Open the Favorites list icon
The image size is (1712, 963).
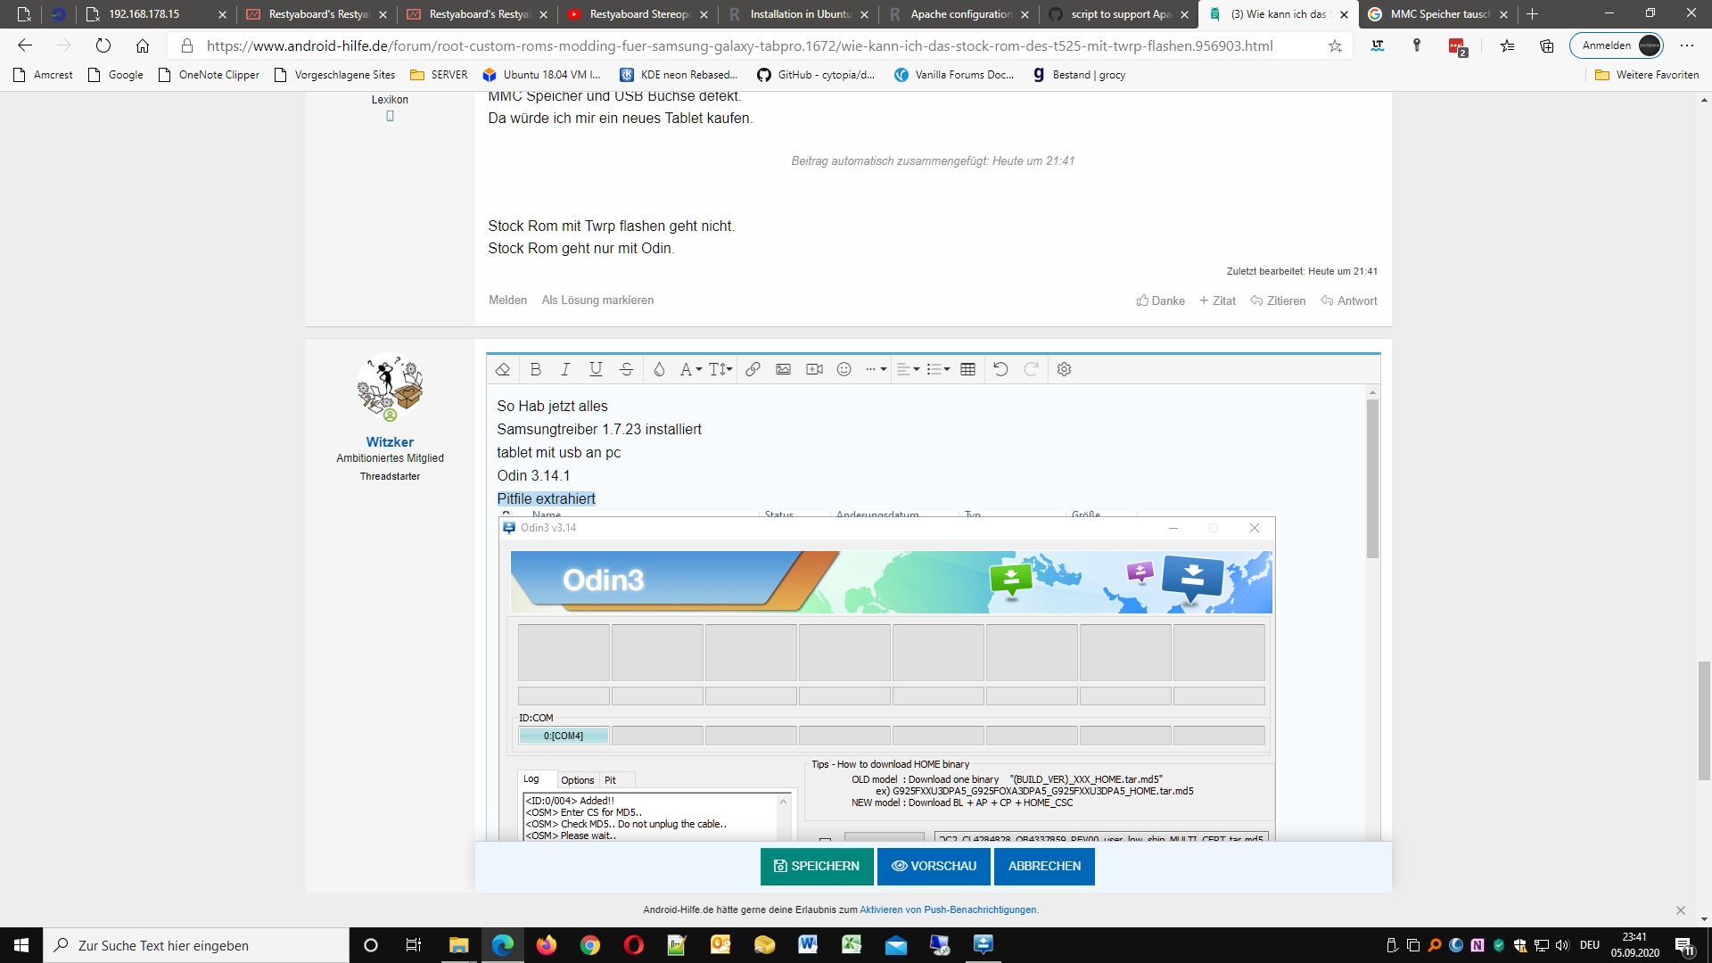point(1507,45)
